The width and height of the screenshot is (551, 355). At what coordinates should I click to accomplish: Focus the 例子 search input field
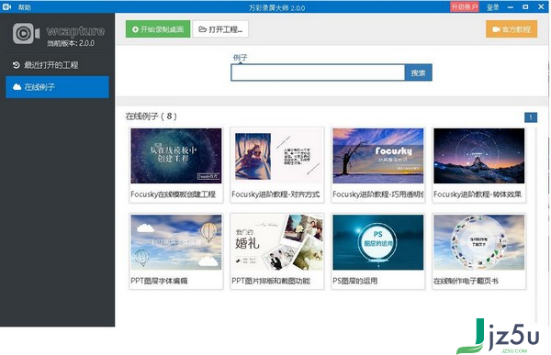318,72
